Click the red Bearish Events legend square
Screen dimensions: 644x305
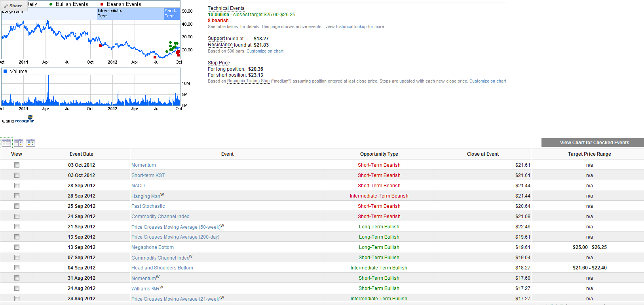coord(102,4)
